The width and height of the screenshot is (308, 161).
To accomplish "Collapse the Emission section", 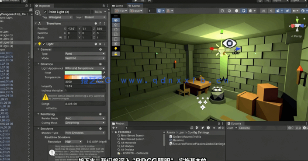I will (x=38, y=64).
